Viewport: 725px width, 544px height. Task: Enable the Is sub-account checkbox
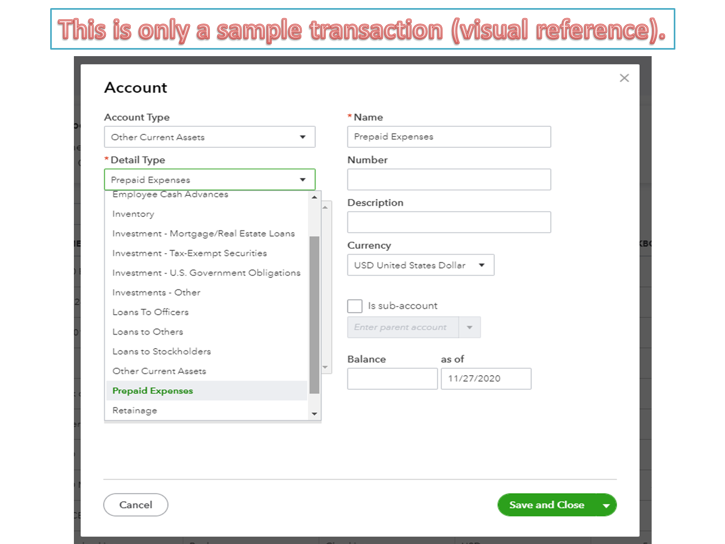[354, 306]
